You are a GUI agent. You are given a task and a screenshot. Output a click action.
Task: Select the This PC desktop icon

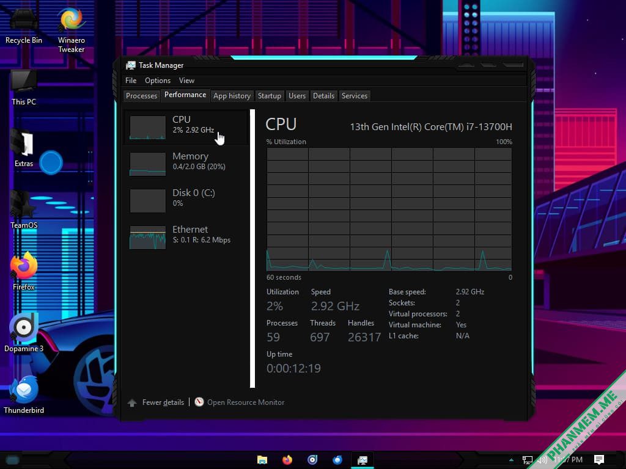[24, 88]
